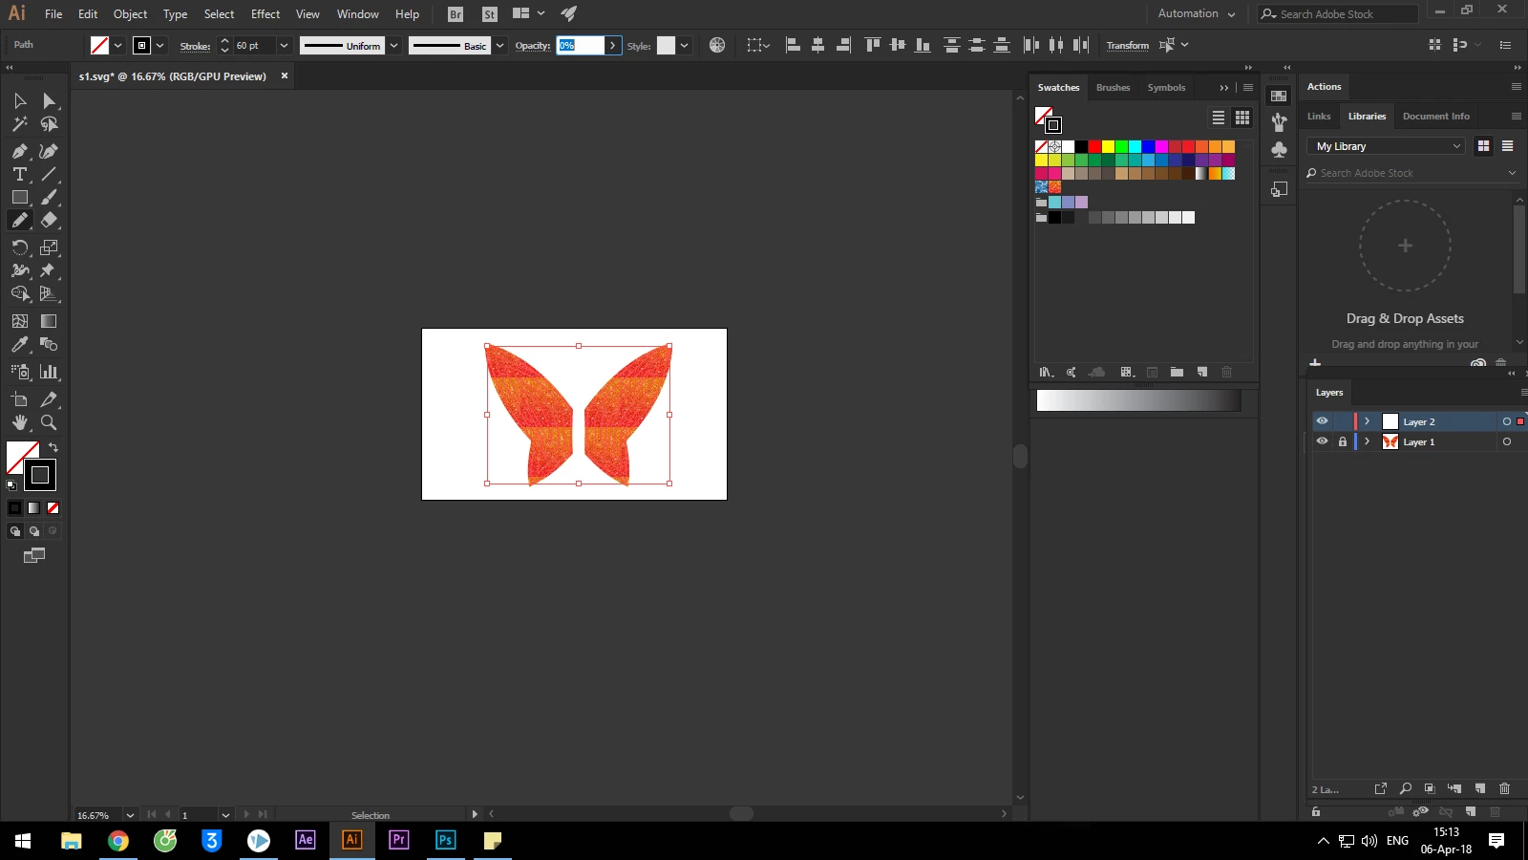Open the Automation workspace dropdown
The image size is (1528, 860).
click(1197, 13)
